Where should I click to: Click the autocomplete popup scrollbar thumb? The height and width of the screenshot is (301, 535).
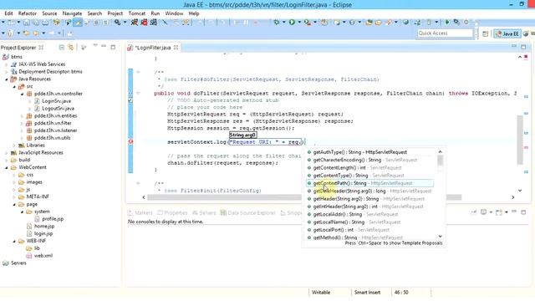click(x=441, y=161)
